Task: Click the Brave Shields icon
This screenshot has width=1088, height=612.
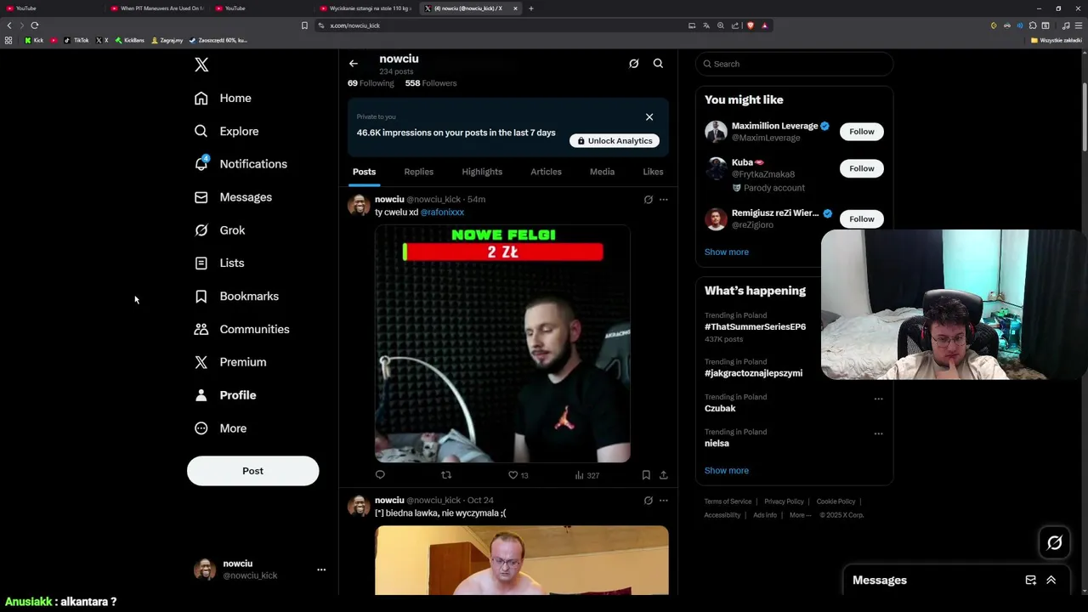Action: pos(750,25)
